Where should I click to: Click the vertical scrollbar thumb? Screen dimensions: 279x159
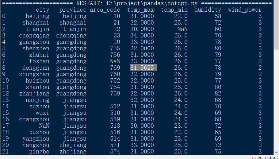[276, 25]
